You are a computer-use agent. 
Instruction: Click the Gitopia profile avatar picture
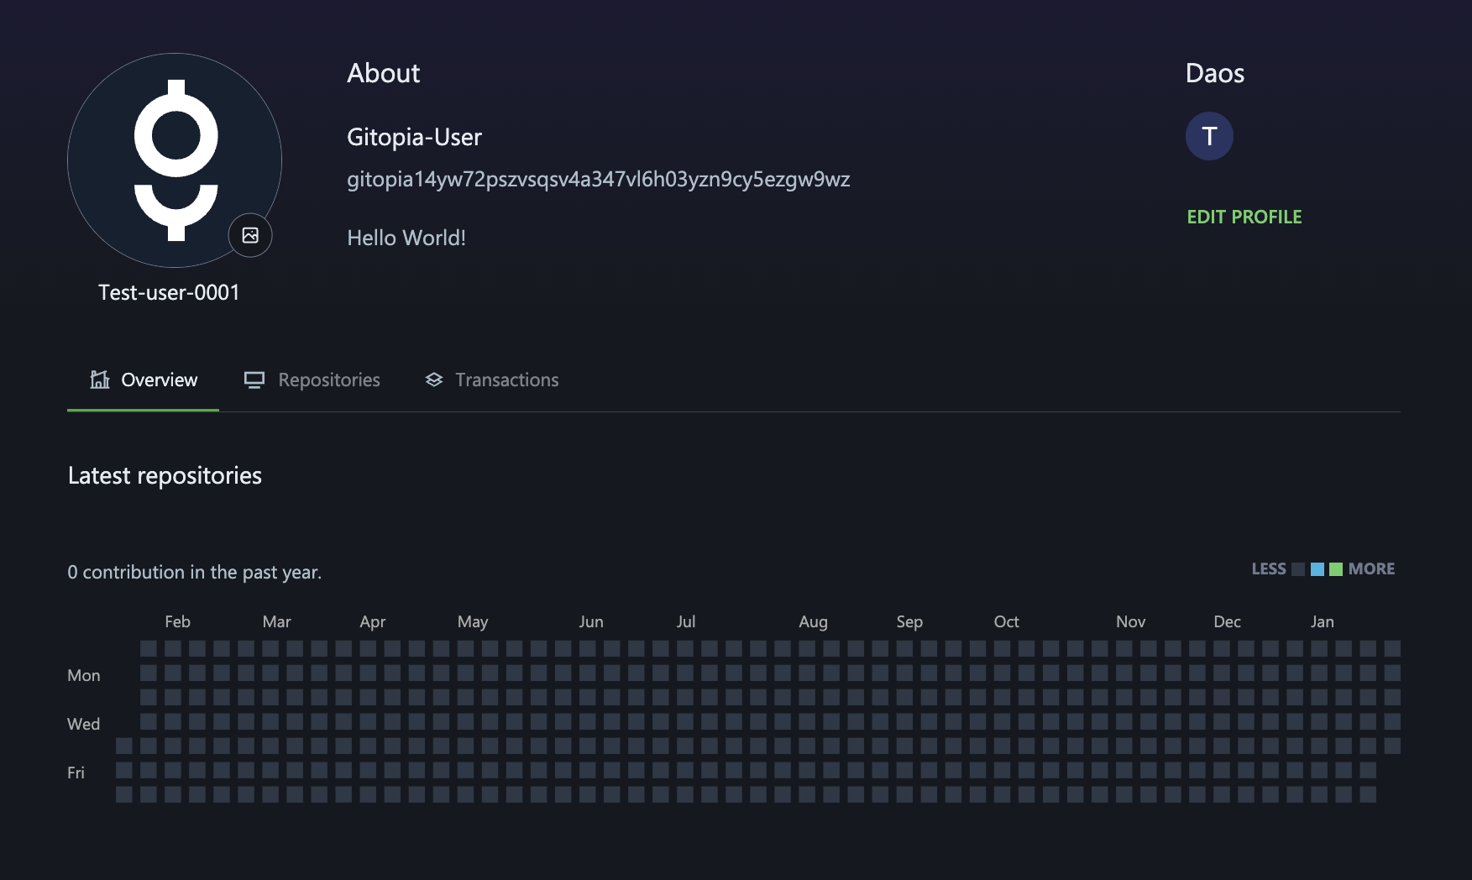pos(175,160)
